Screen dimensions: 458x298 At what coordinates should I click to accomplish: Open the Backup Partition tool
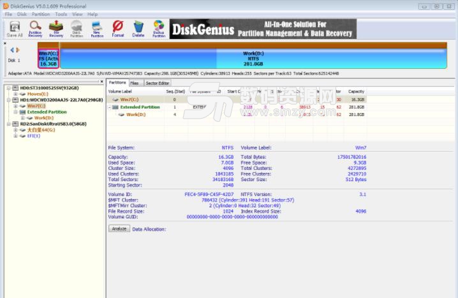point(159,29)
